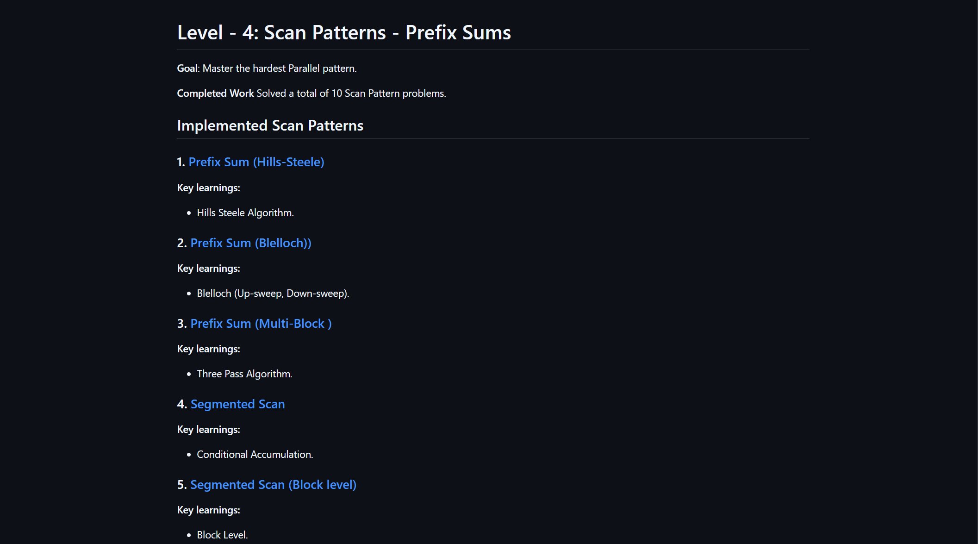Click the bold Goal label

point(187,69)
